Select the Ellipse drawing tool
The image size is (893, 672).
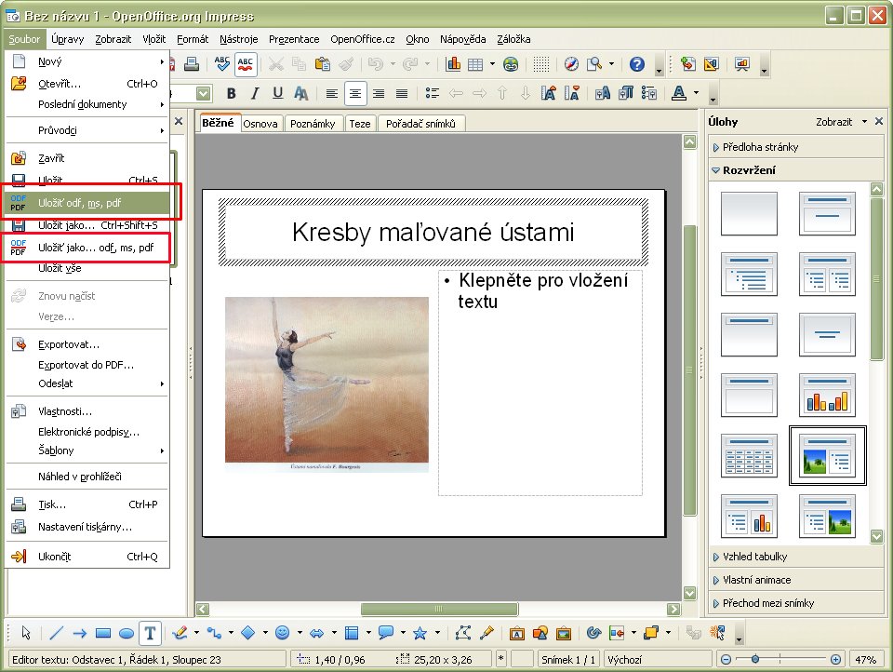127,633
